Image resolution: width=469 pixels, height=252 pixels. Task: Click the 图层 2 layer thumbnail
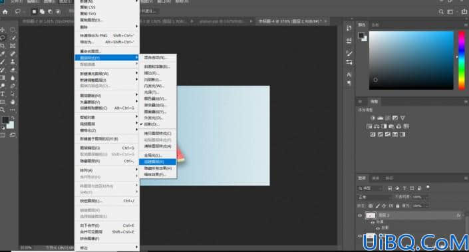(x=371, y=215)
